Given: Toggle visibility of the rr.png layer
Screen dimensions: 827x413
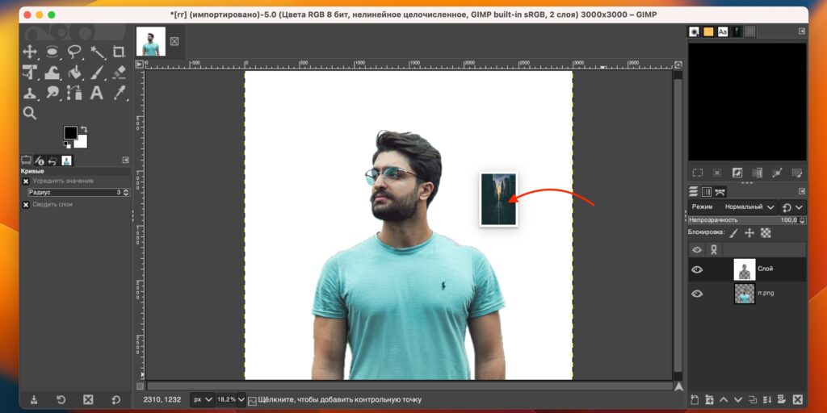Looking at the screenshot, I should click(697, 294).
